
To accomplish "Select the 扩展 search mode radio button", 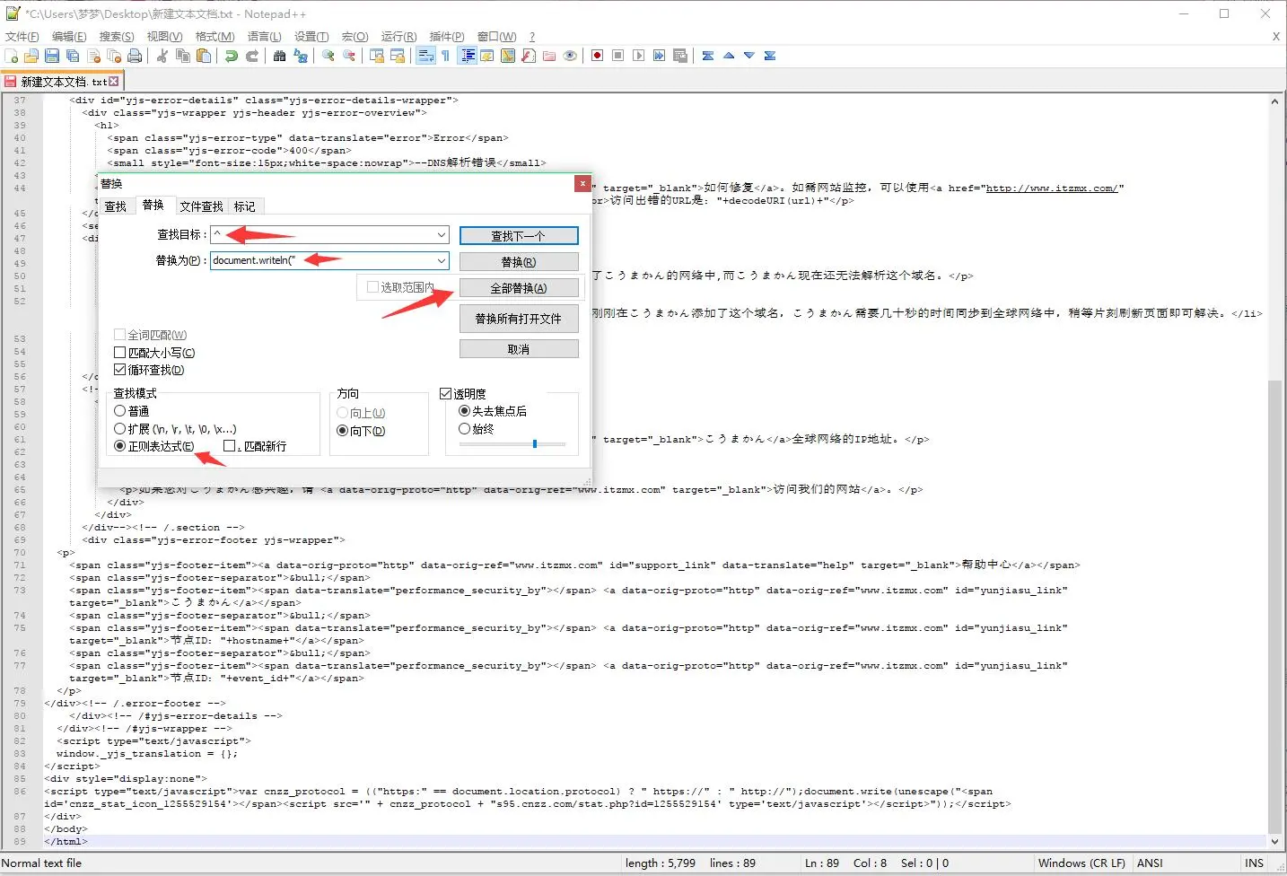I will point(119,429).
